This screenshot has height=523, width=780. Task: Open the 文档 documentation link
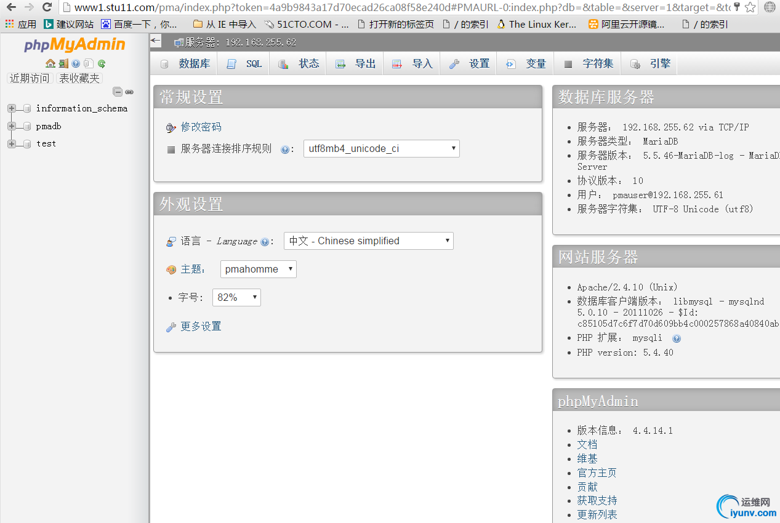coord(587,444)
